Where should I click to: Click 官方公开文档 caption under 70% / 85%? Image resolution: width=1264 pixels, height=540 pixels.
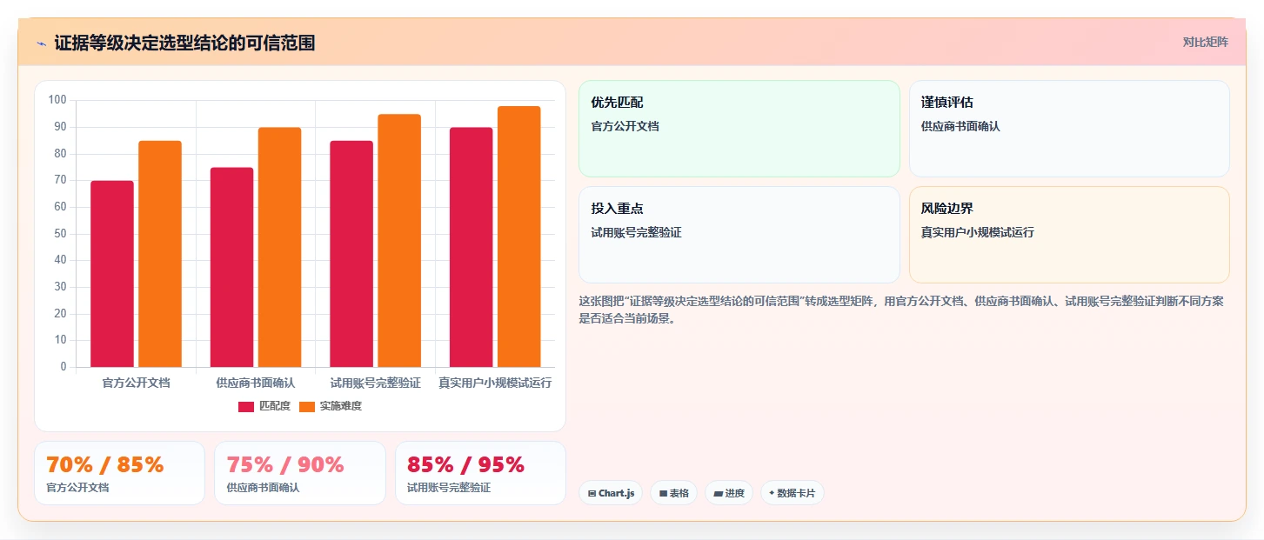coord(77,488)
